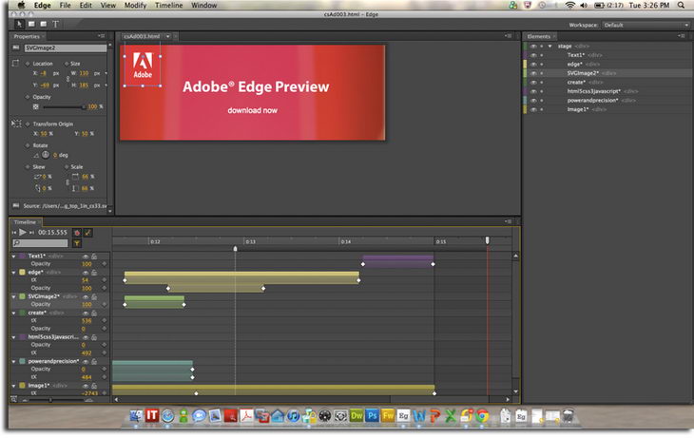Toggle visibility of create layer in timeline
Screen dimensions: 694x438
click(86, 313)
